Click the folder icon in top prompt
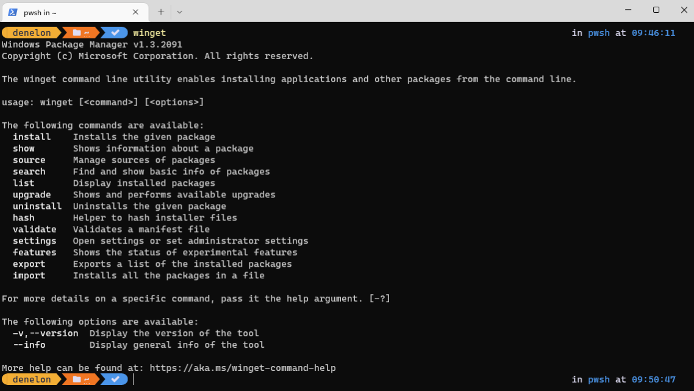This screenshot has width=694, height=391. [x=77, y=33]
